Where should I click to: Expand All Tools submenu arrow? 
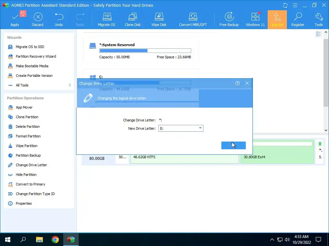click(70, 85)
